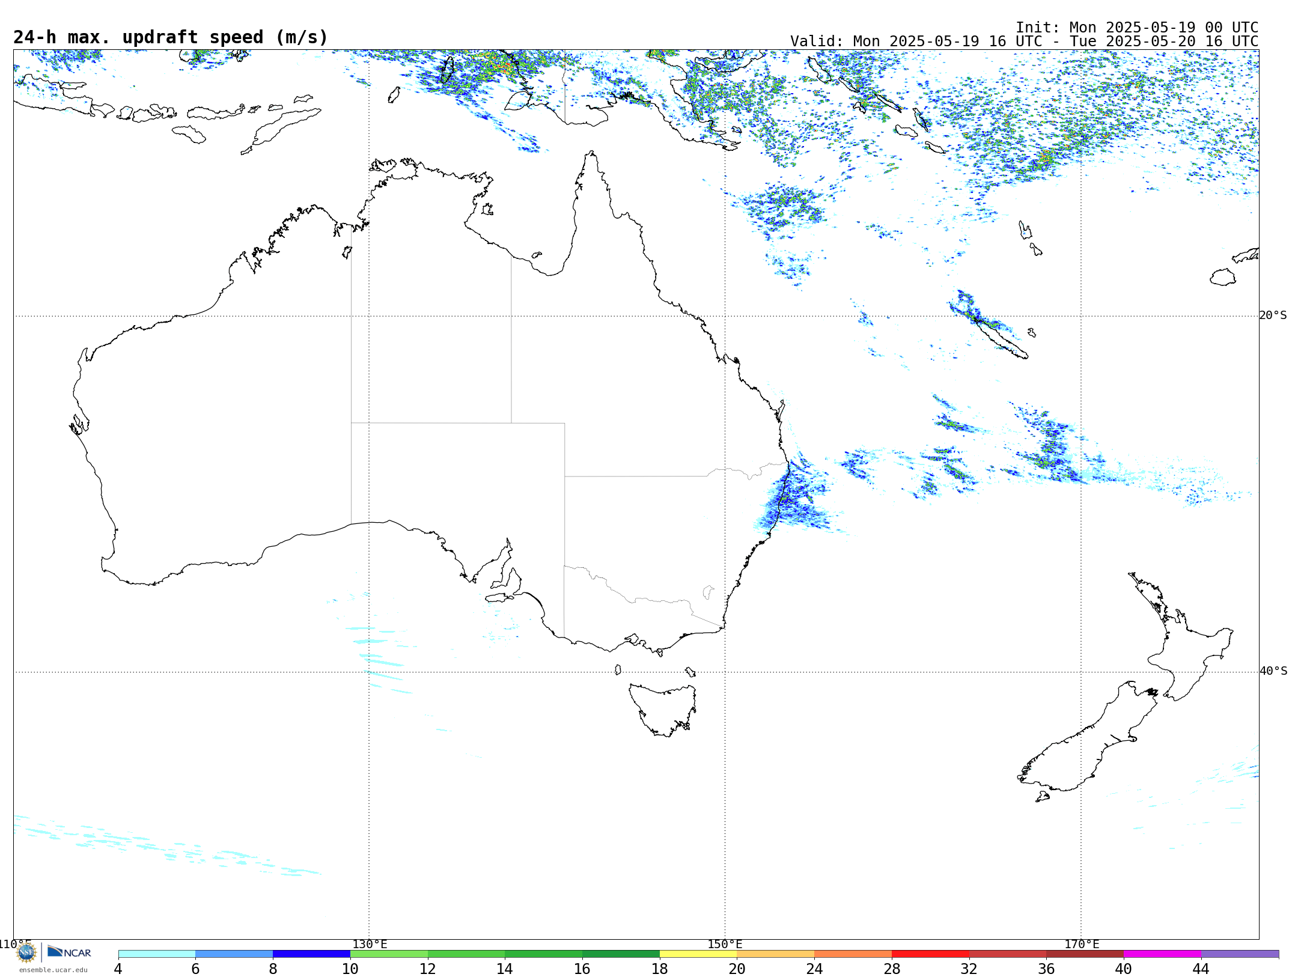This screenshot has height=977, width=1298.
Task: Click the 150°E longitude label
Action: pyautogui.click(x=725, y=945)
